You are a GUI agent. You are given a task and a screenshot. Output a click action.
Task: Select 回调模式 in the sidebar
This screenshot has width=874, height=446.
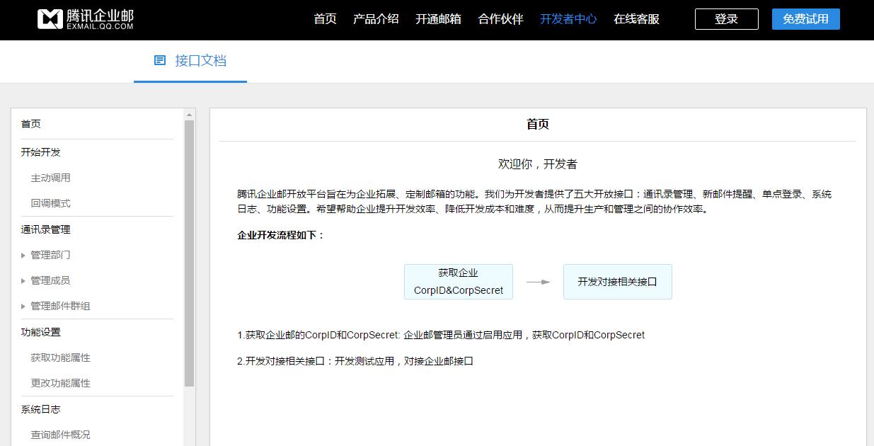[x=50, y=203]
